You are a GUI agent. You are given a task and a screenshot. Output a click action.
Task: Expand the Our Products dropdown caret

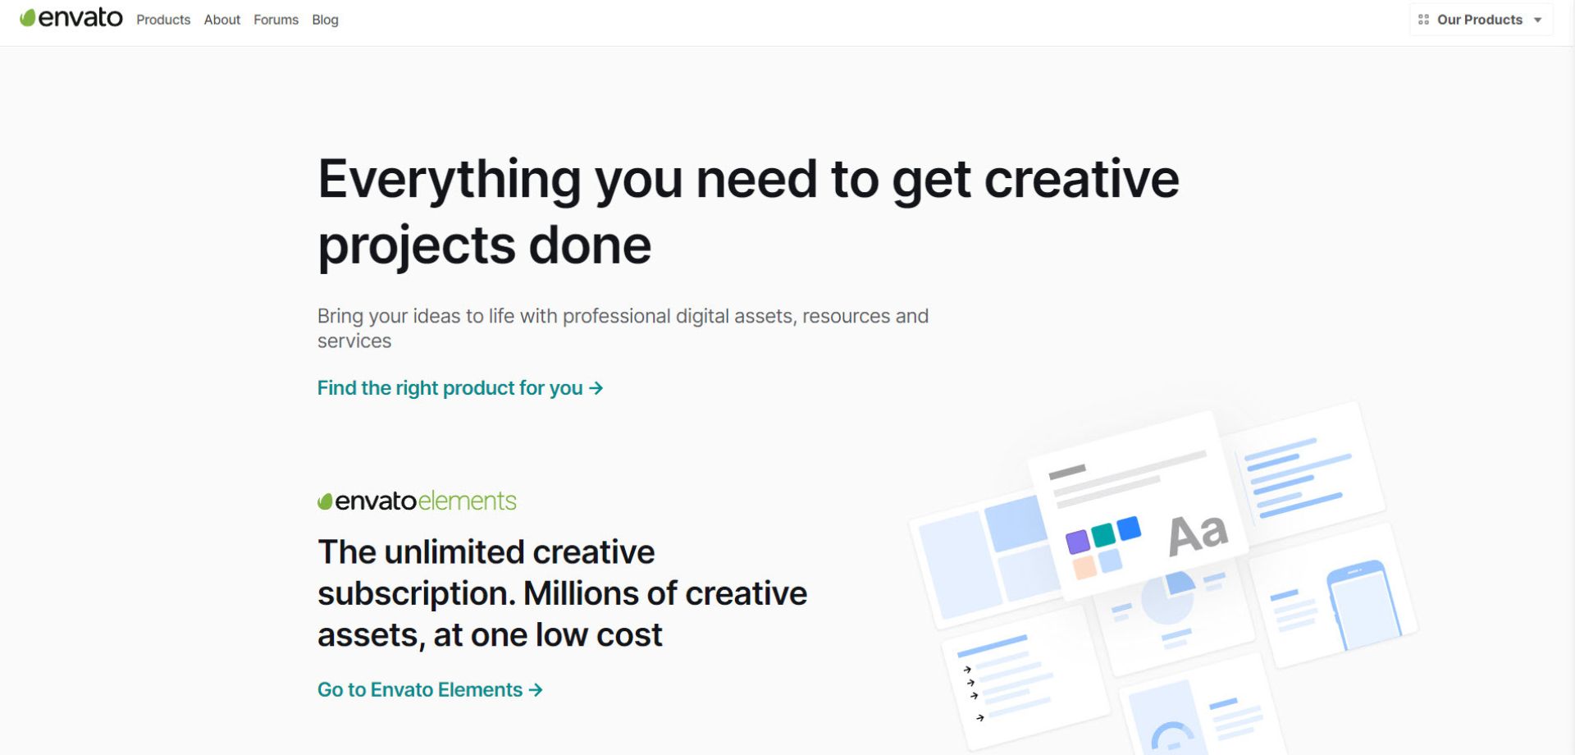pyautogui.click(x=1538, y=20)
